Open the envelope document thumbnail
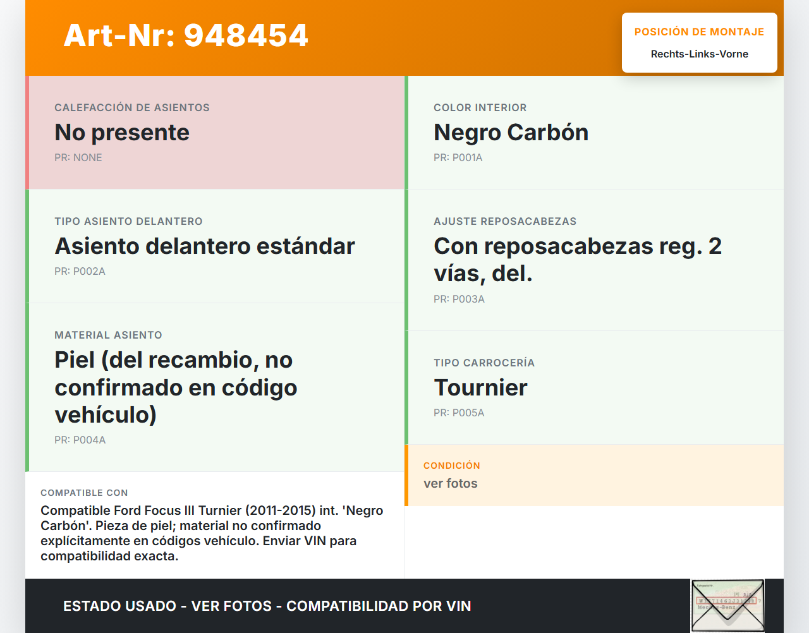The image size is (809, 633). [x=727, y=605]
